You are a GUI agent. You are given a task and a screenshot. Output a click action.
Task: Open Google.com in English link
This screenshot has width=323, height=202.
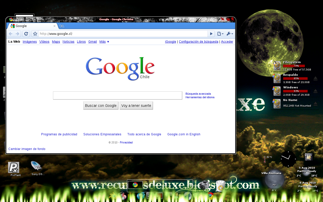[x=184, y=134]
